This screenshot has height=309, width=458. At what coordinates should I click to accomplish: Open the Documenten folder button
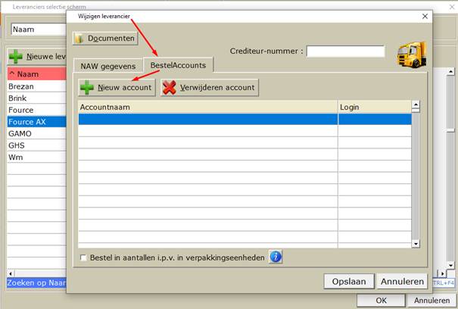click(105, 39)
